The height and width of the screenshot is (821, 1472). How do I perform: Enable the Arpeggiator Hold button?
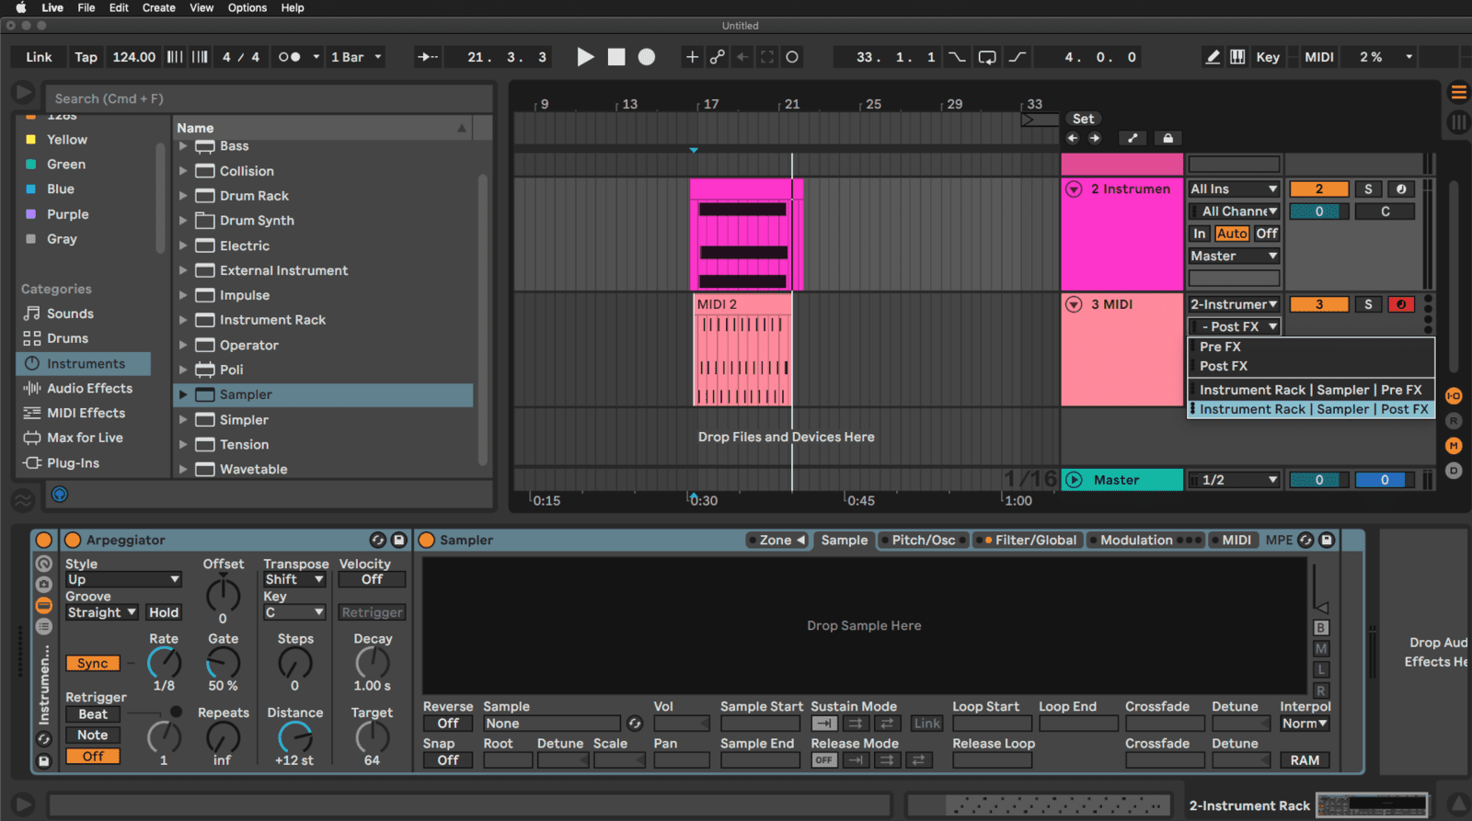click(164, 612)
